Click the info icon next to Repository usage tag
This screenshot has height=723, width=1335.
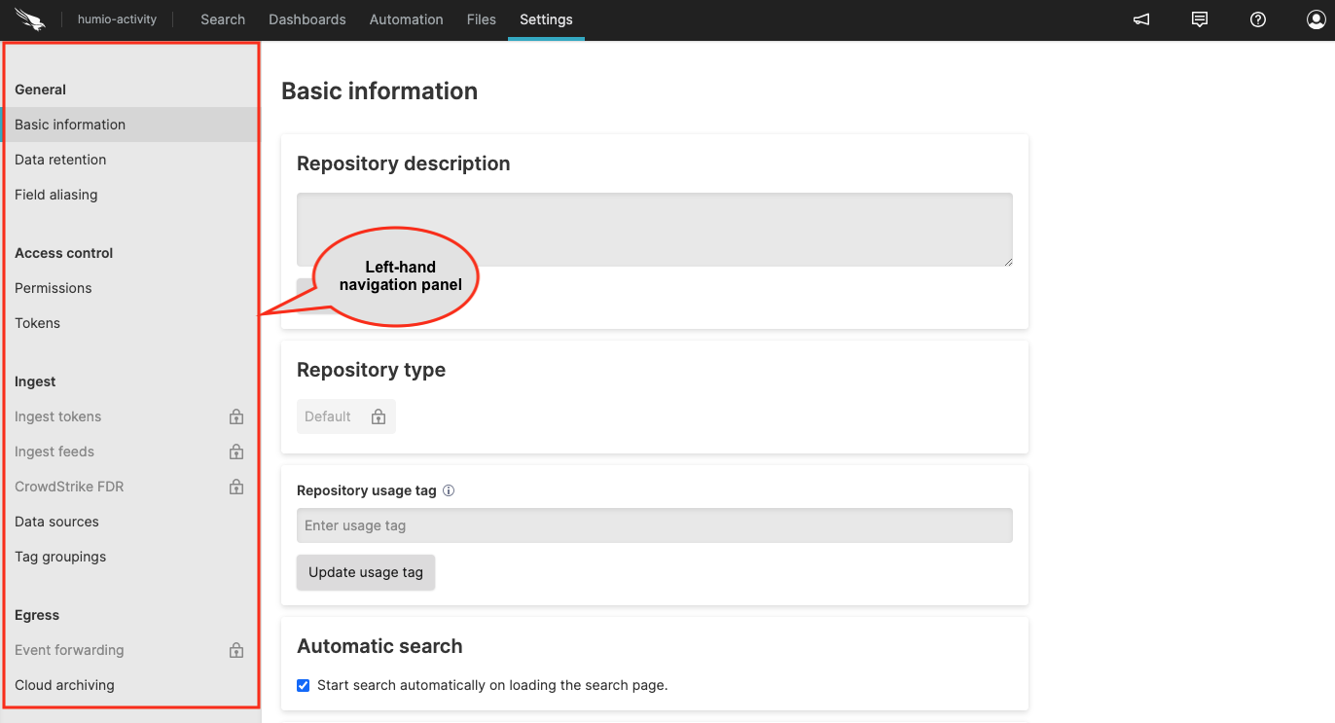pos(448,489)
